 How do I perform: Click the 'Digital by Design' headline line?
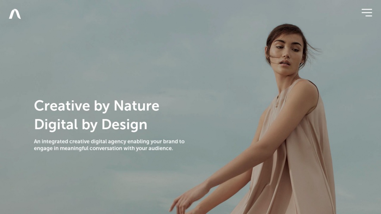(91, 125)
